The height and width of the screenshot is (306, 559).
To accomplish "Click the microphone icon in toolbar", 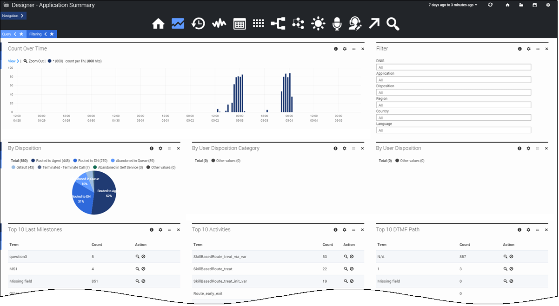I will (337, 24).
